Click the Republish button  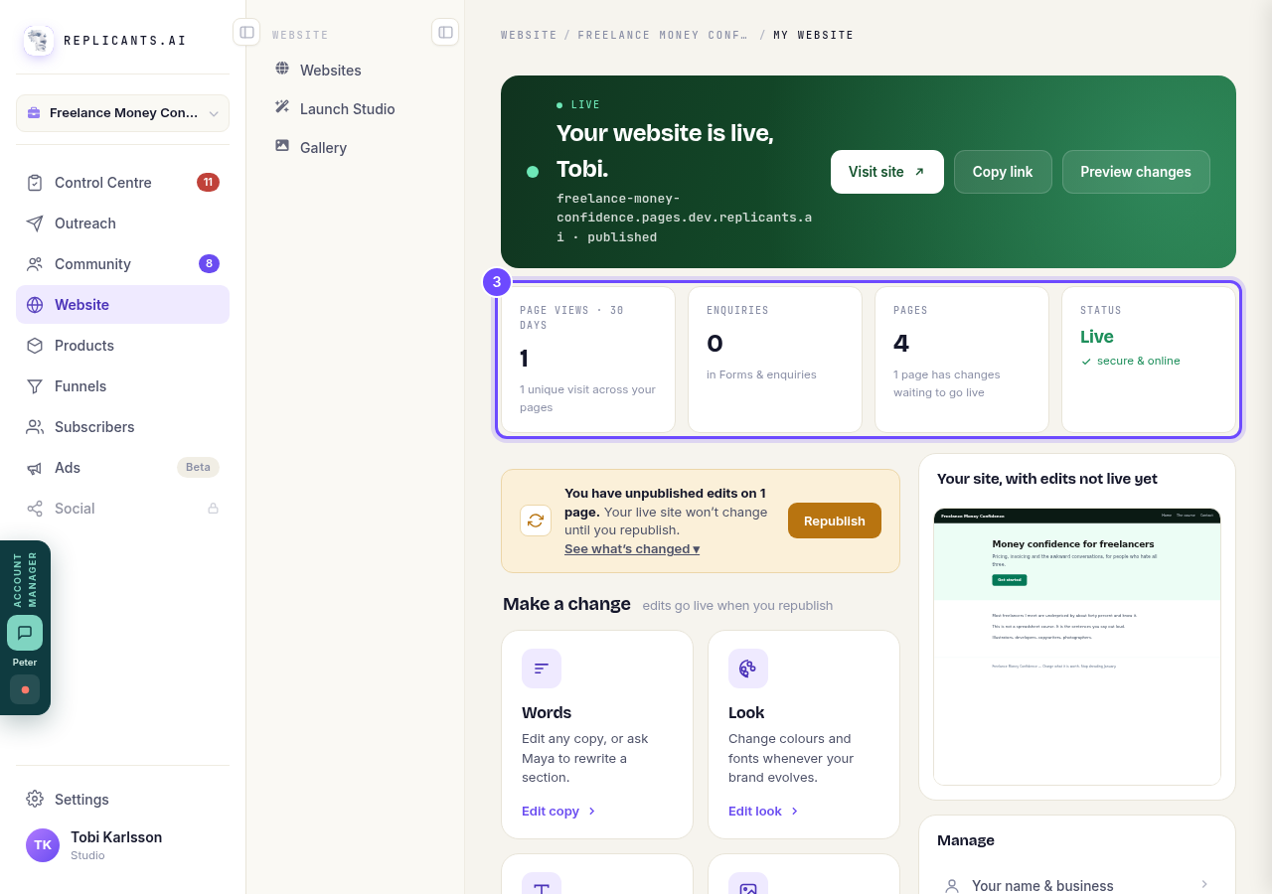coord(835,521)
